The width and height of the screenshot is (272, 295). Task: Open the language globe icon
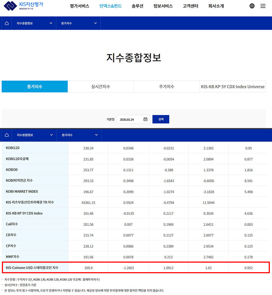252,6
